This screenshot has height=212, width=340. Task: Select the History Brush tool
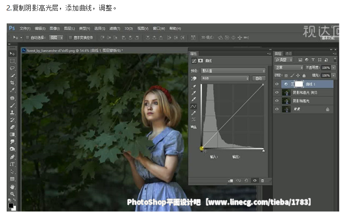tap(12, 120)
